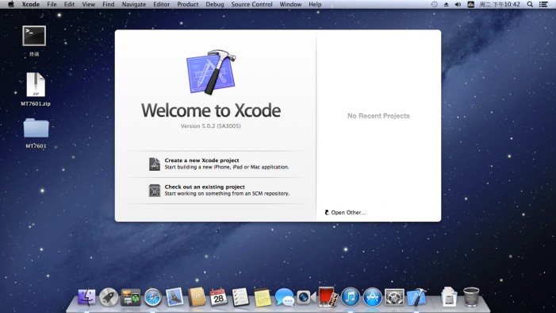Open the Apple menu
The image size is (556, 313).
coord(11,4)
